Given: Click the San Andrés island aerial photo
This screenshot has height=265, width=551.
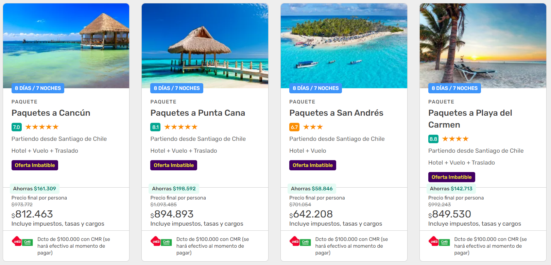Looking at the screenshot, I should (x=344, y=44).
